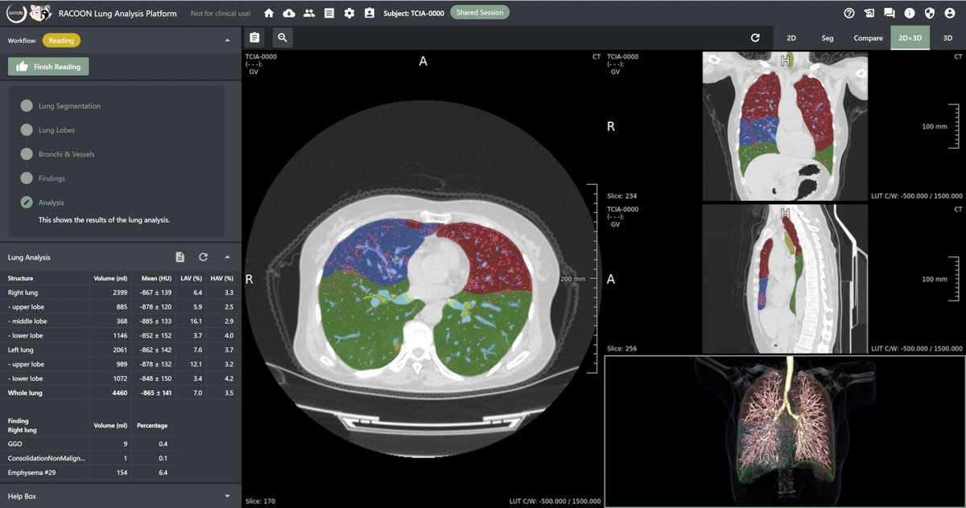Select the Findings workflow step
The width and height of the screenshot is (966, 508).
click(43, 178)
